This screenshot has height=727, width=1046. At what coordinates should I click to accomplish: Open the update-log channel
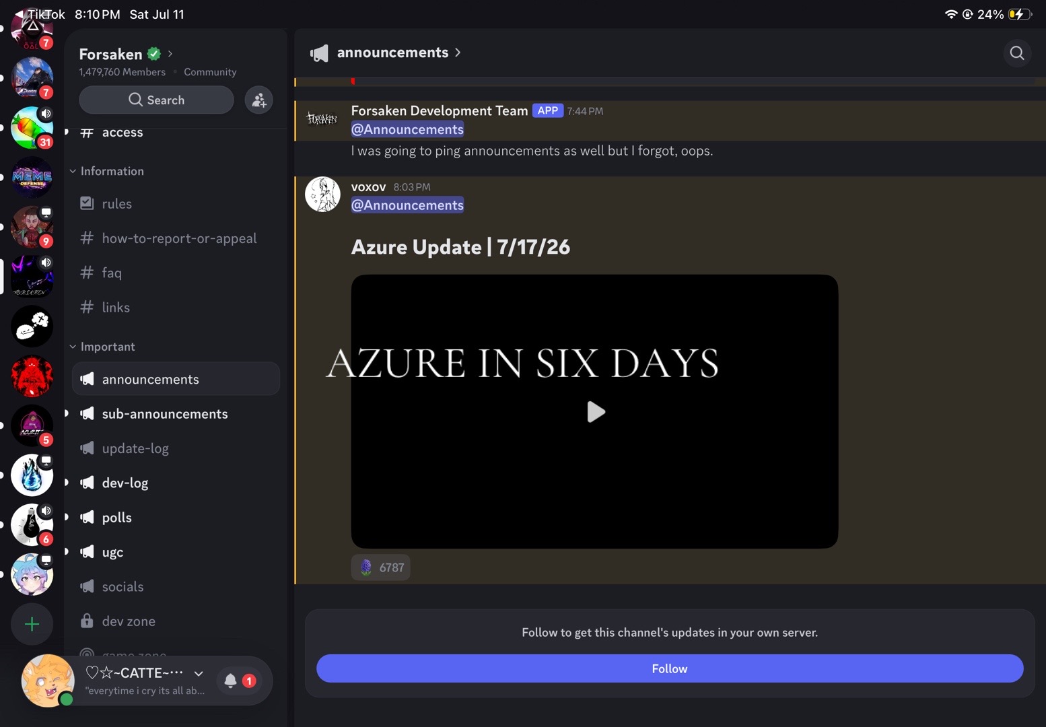[x=176, y=448]
